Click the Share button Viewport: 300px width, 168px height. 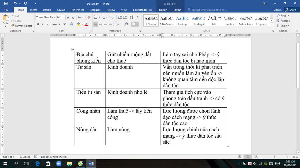291,10
